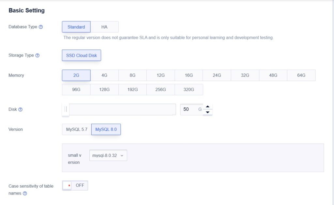Decrease disk size with down stepper arrow

pos(208,113)
